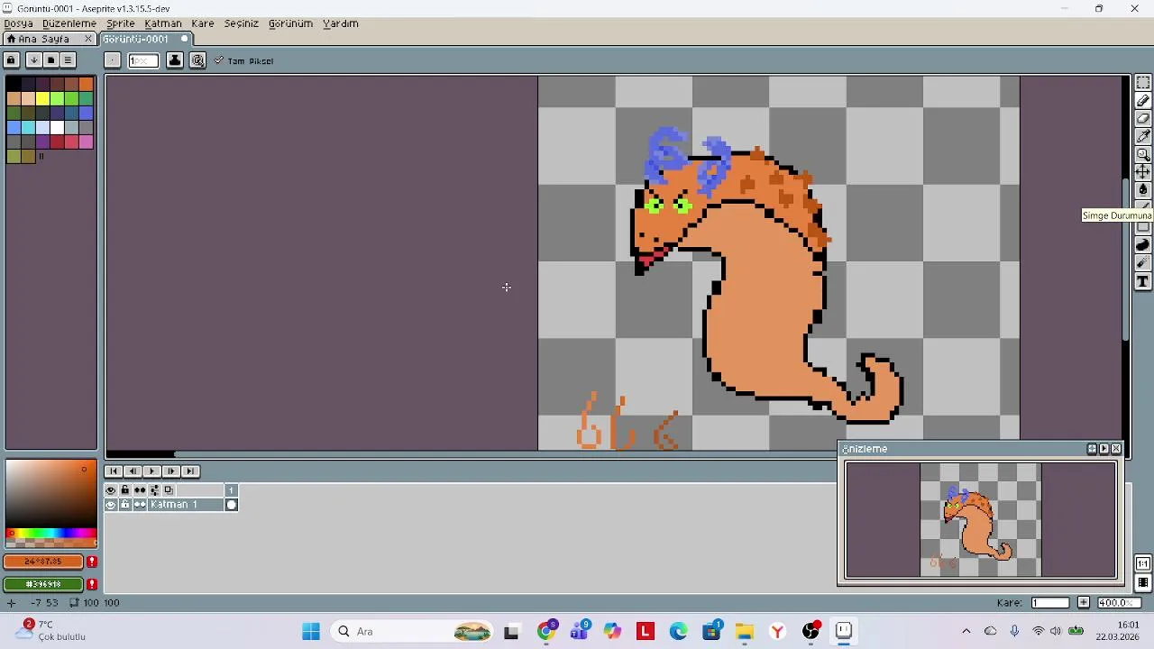Open the brush type selector
This screenshot has height=649, width=1154.
tap(112, 60)
